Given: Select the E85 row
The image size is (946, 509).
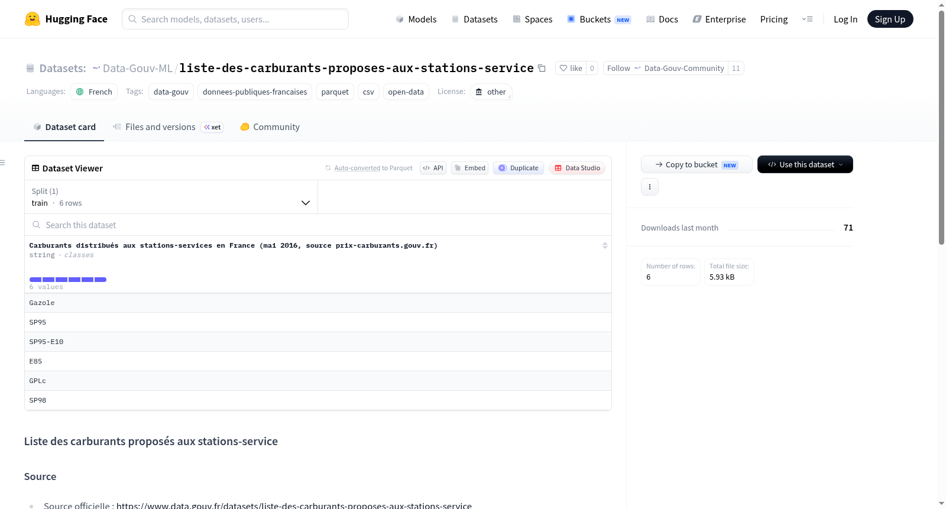Looking at the screenshot, I should (318, 361).
